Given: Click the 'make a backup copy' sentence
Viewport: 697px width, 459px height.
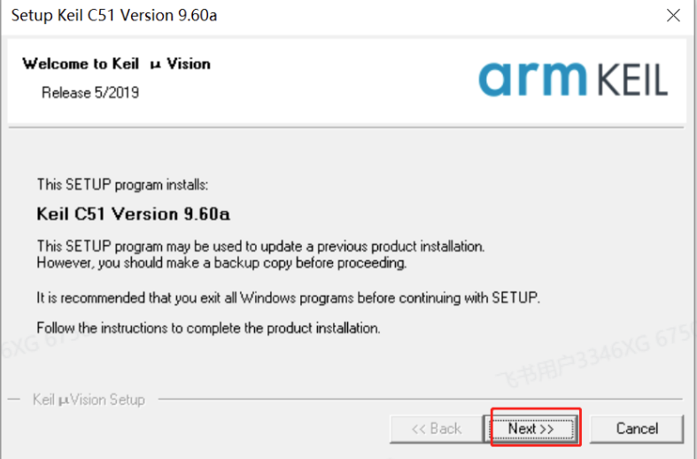Looking at the screenshot, I should point(222,263).
